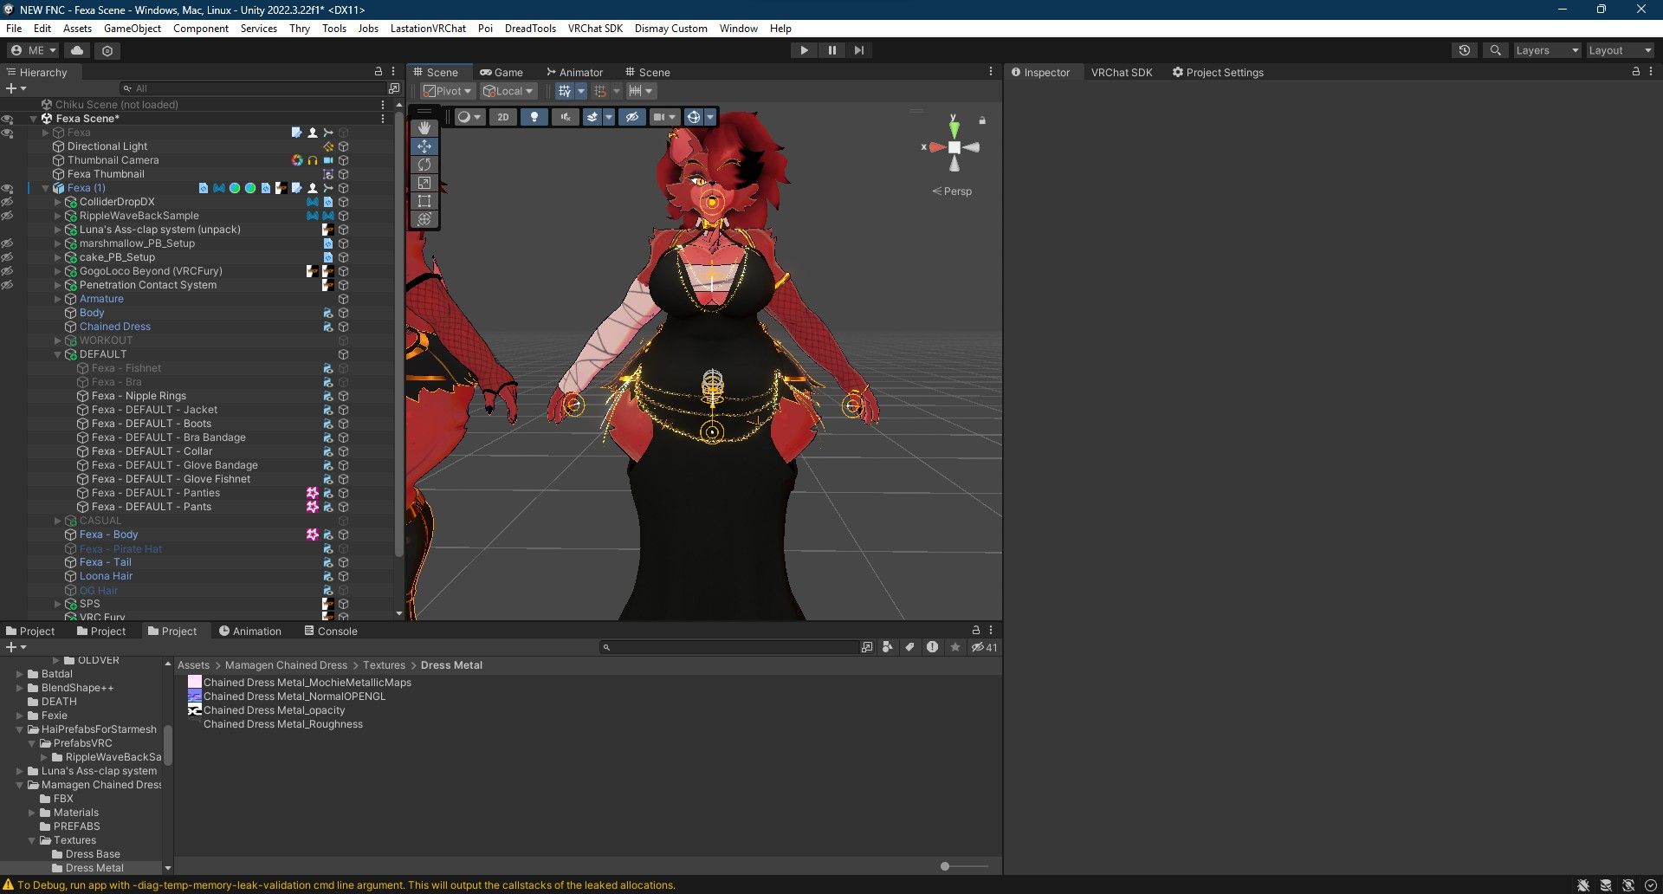Image resolution: width=1663 pixels, height=894 pixels.
Task: Open the Layout dropdown
Action: (1620, 50)
